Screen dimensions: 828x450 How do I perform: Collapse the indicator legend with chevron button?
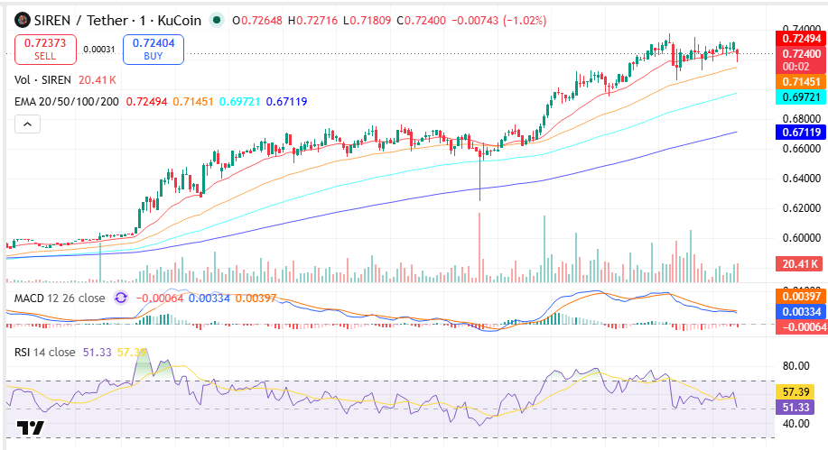pyautogui.click(x=27, y=124)
